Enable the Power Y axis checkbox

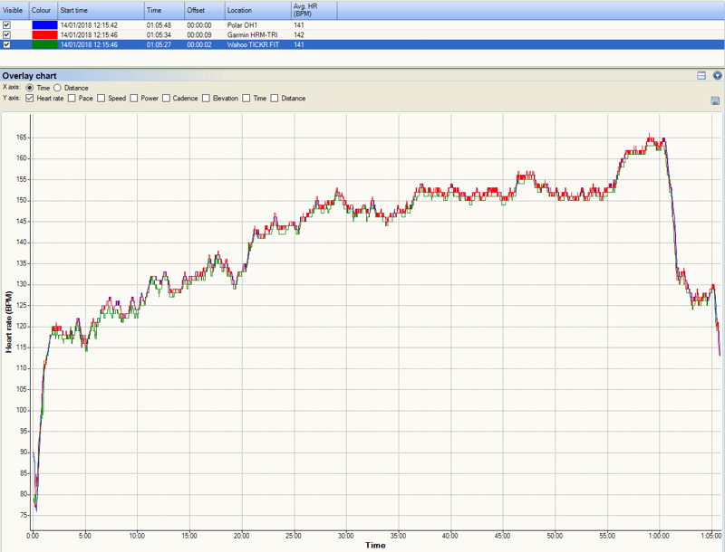(133, 99)
